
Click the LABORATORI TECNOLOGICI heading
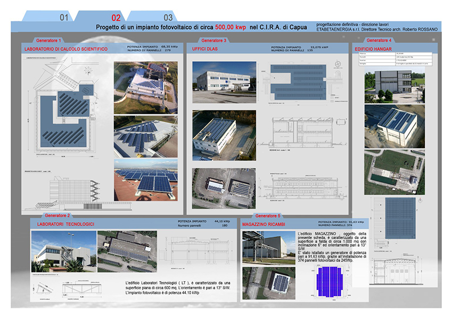65,224
